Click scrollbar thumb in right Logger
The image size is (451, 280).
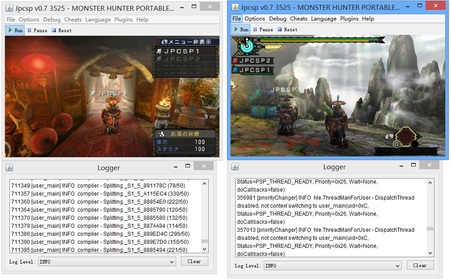click(x=430, y=229)
